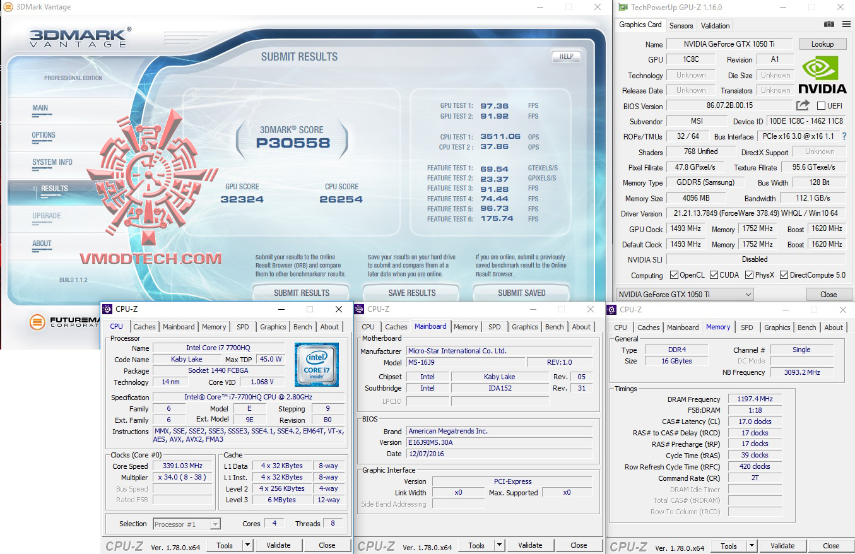Click the Close button in GPU-Z
855x554 pixels.
point(828,295)
